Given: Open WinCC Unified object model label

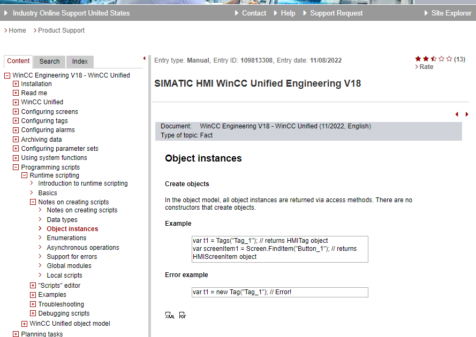Looking at the screenshot, I should coord(70,324).
